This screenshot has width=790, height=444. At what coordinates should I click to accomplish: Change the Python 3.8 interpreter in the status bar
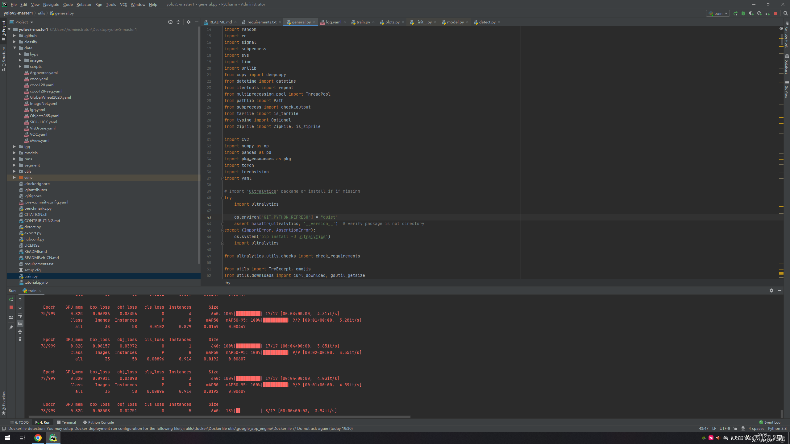777,429
